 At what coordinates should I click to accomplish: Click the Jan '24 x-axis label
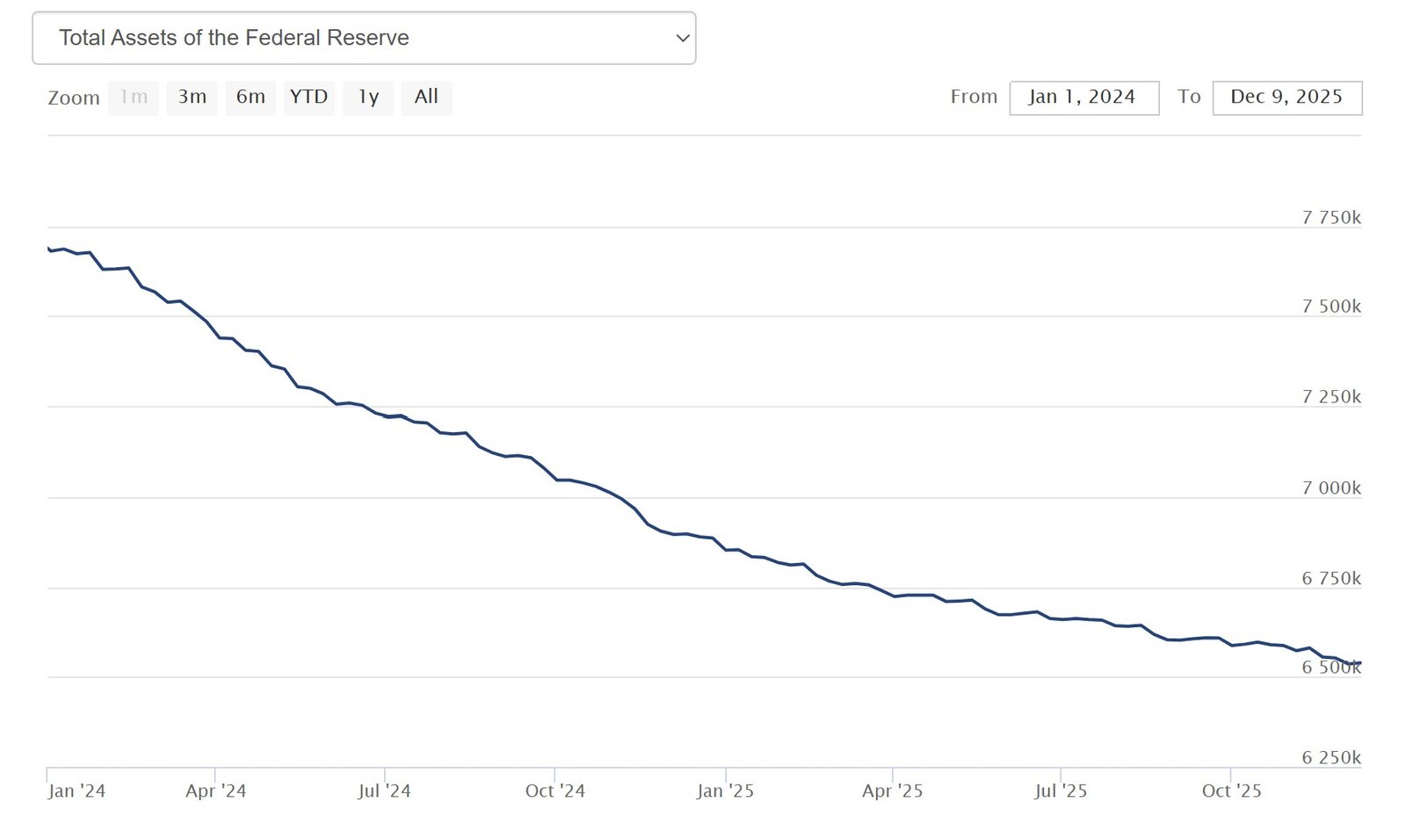pyautogui.click(x=76, y=791)
